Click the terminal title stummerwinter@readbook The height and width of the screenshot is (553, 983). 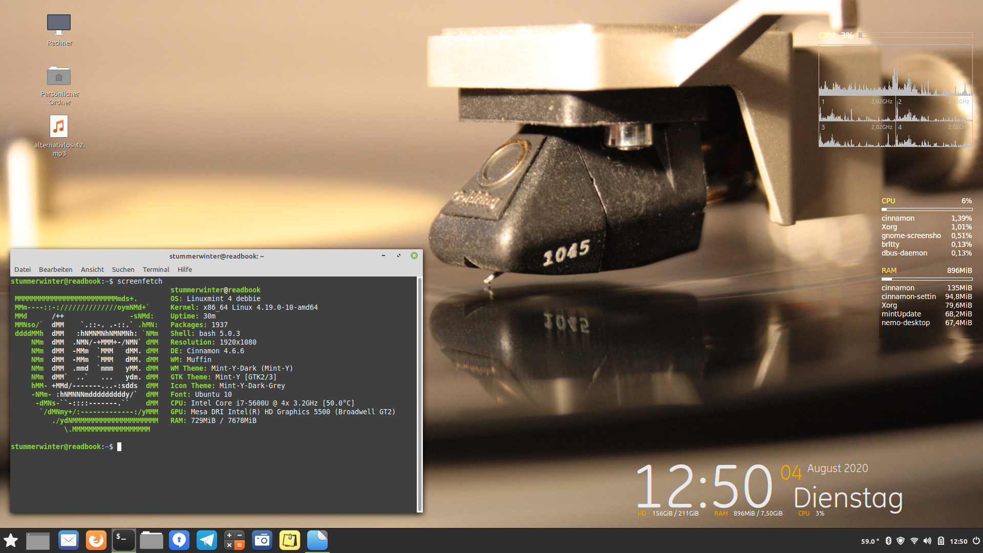coord(217,256)
